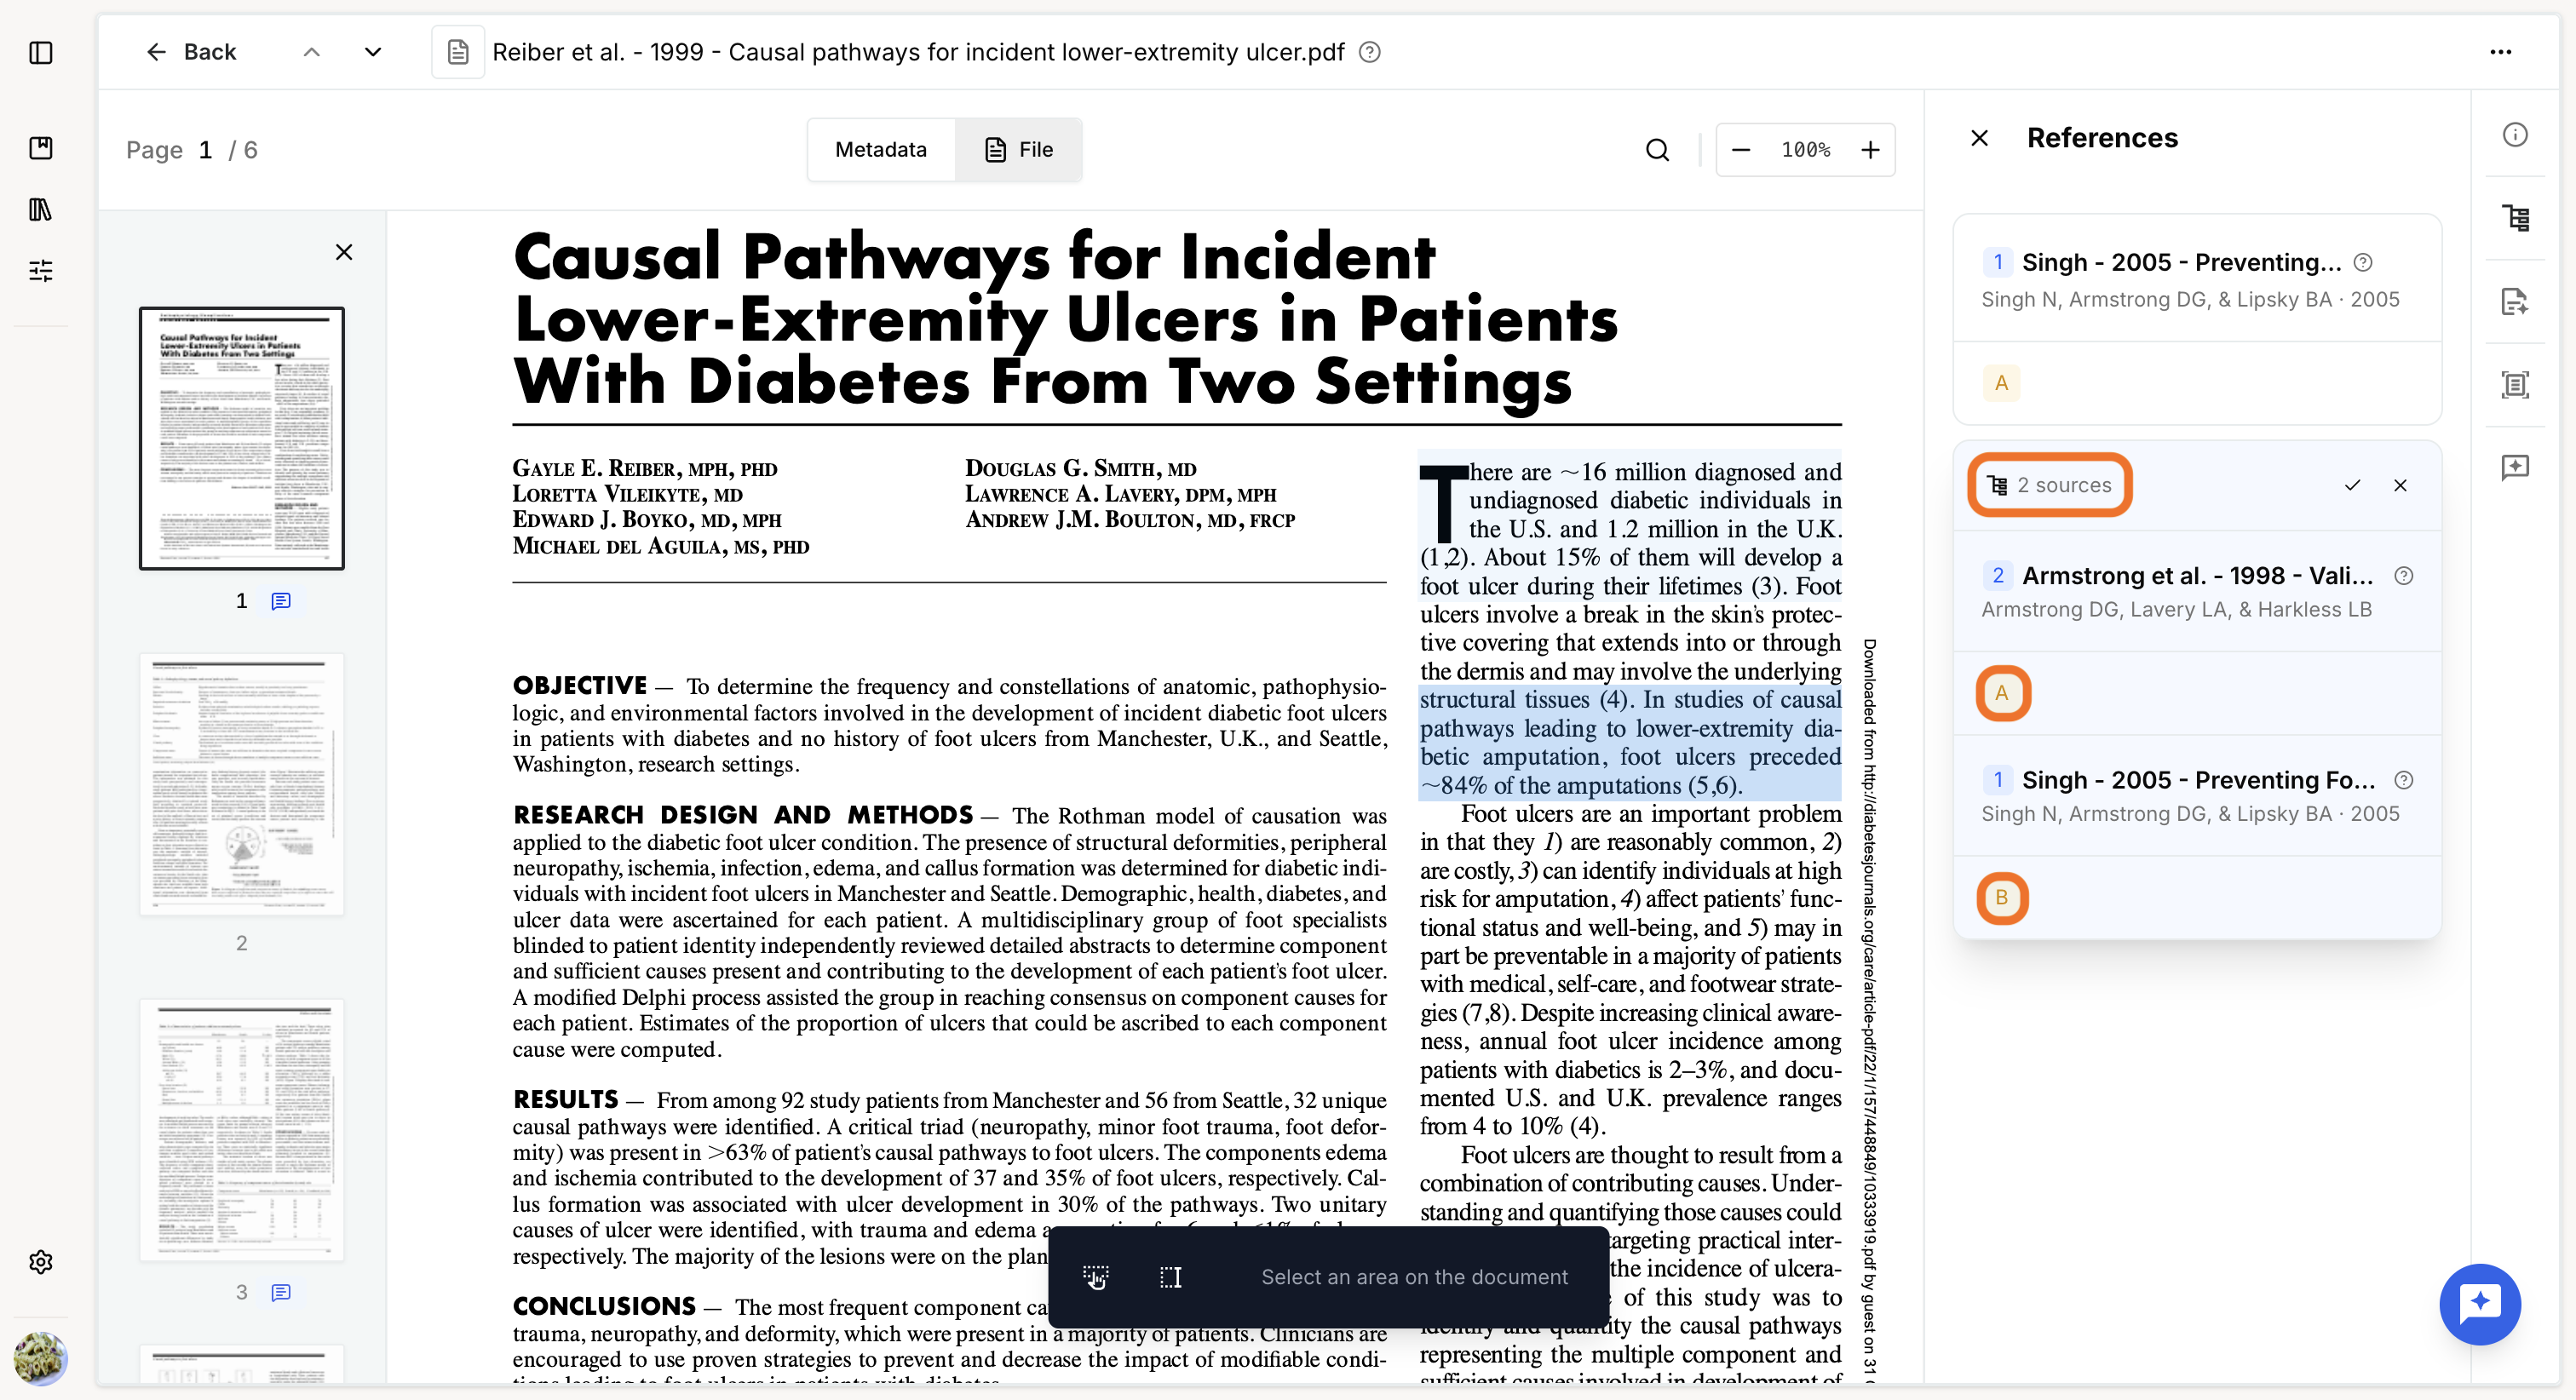Open help icon on Singh Preventing Fo... reference

(x=2404, y=780)
